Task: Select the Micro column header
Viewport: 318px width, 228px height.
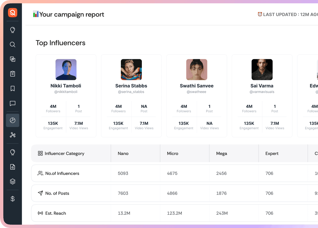Action: coord(173,154)
